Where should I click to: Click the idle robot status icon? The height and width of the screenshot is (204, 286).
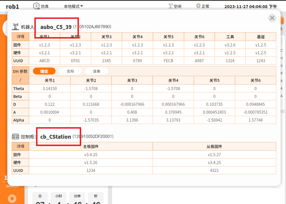tap(170, 6)
